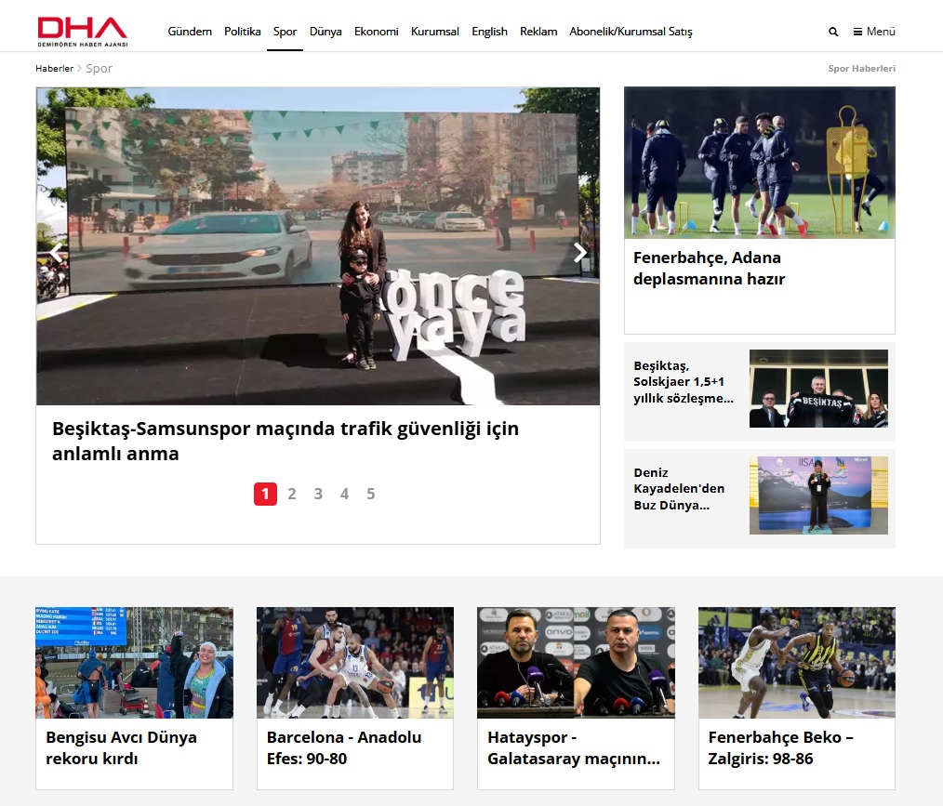Click Bengisu Avcı swimmer photo

[134, 662]
